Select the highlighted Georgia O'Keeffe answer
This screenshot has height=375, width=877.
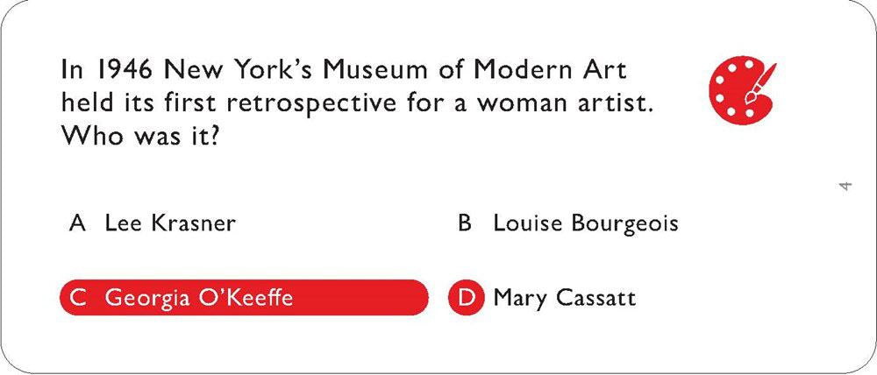pos(244,298)
